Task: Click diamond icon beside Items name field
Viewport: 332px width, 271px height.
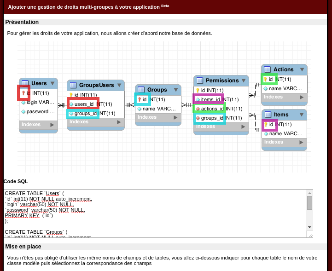Action: (266, 134)
